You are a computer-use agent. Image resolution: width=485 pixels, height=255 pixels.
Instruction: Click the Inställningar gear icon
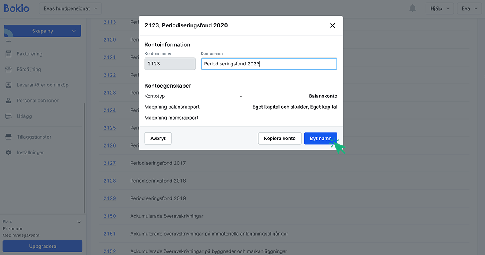point(9,152)
